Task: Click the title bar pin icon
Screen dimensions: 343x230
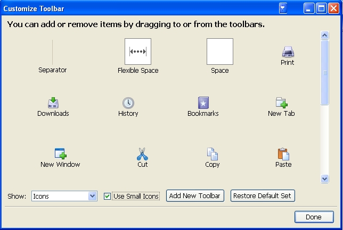Action: 283,8
